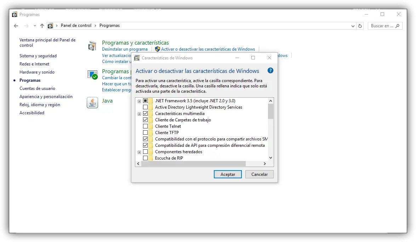Open the address bar history dropdown
This screenshot has width=416, height=242.
353,26
